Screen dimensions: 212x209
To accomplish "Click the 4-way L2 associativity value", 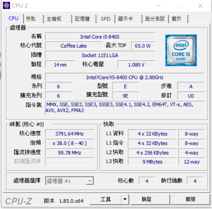I will (x=191, y=153).
